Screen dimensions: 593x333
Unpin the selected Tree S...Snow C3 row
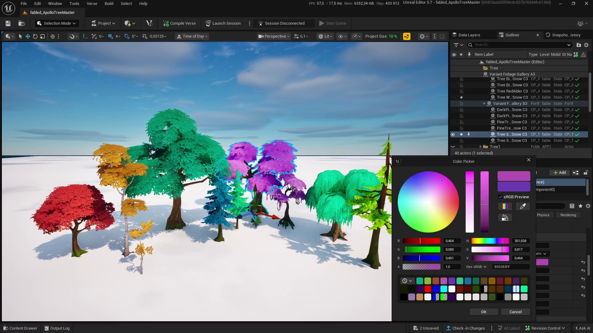pos(469,134)
